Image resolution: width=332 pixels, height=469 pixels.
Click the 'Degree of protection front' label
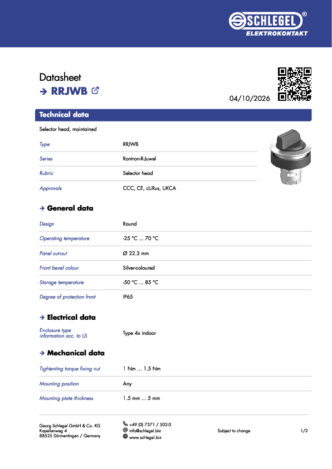coord(67,297)
